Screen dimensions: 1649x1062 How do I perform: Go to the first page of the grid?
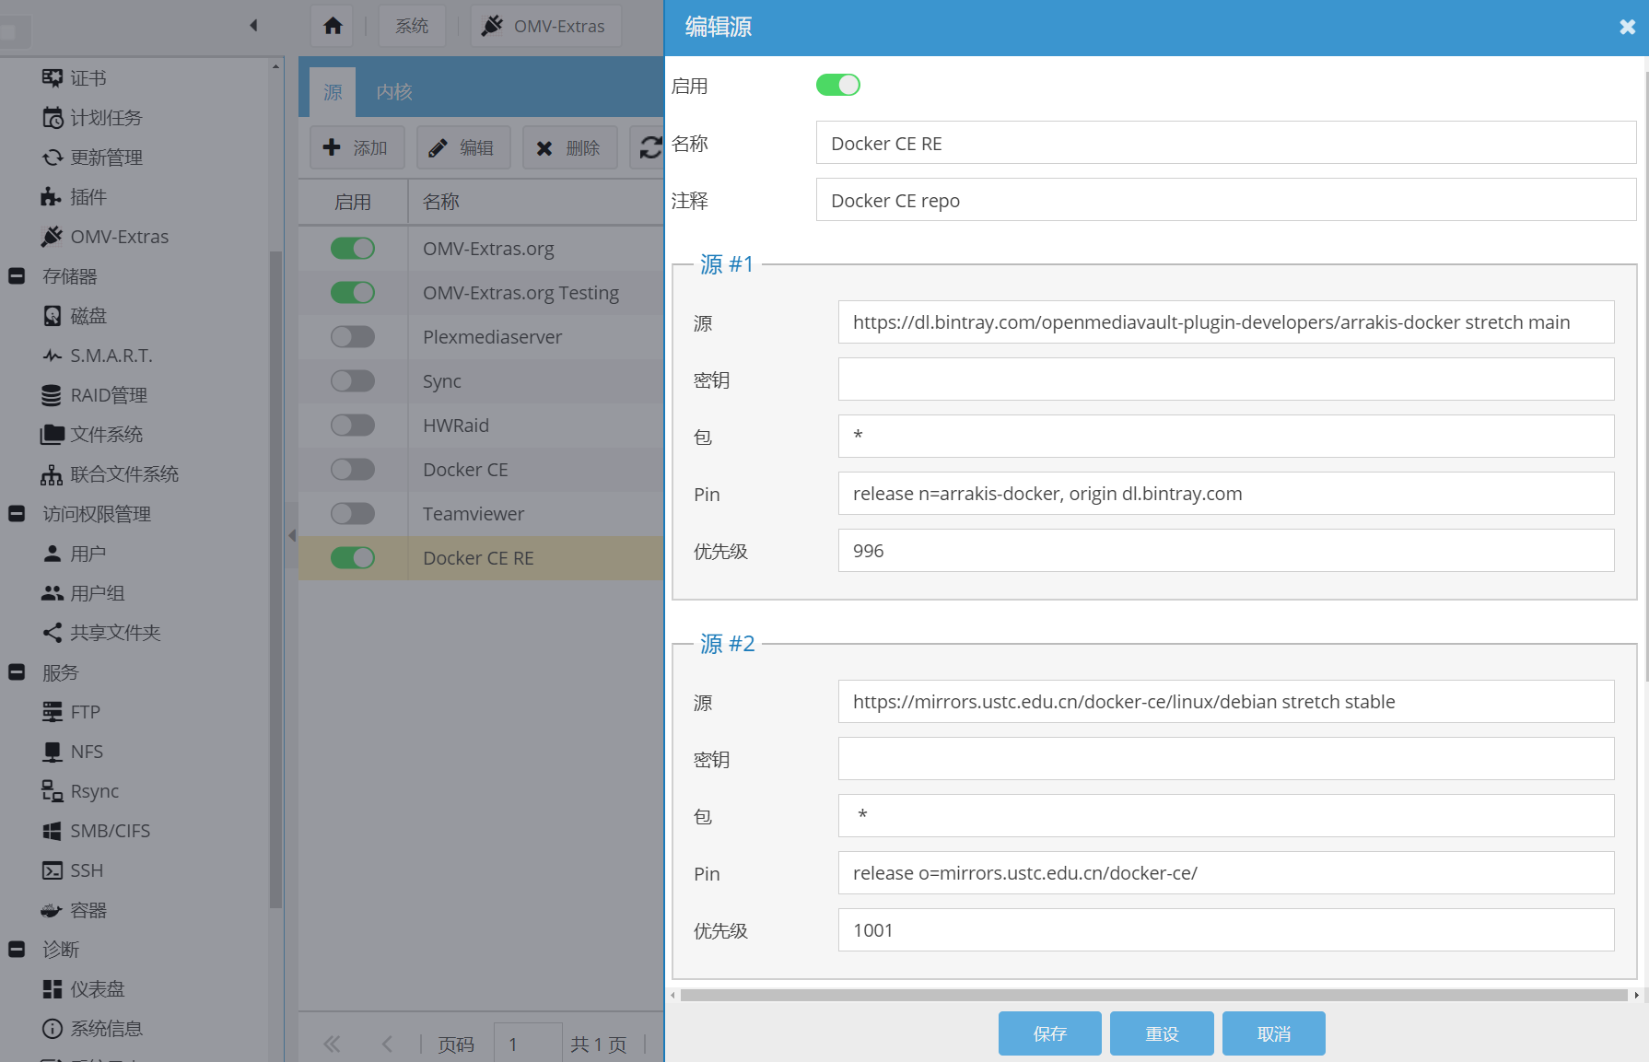pos(333,1044)
